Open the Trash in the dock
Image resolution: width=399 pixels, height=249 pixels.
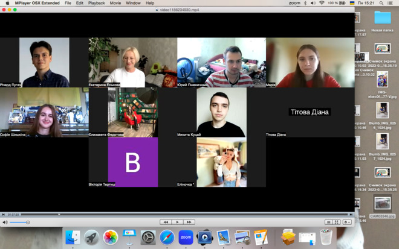coord(326,237)
